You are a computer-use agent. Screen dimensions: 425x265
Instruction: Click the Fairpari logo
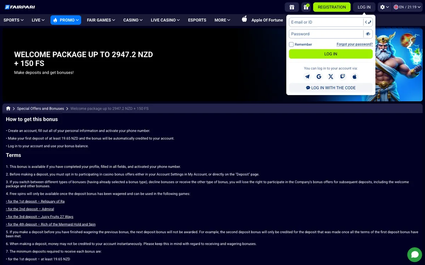tap(20, 7)
